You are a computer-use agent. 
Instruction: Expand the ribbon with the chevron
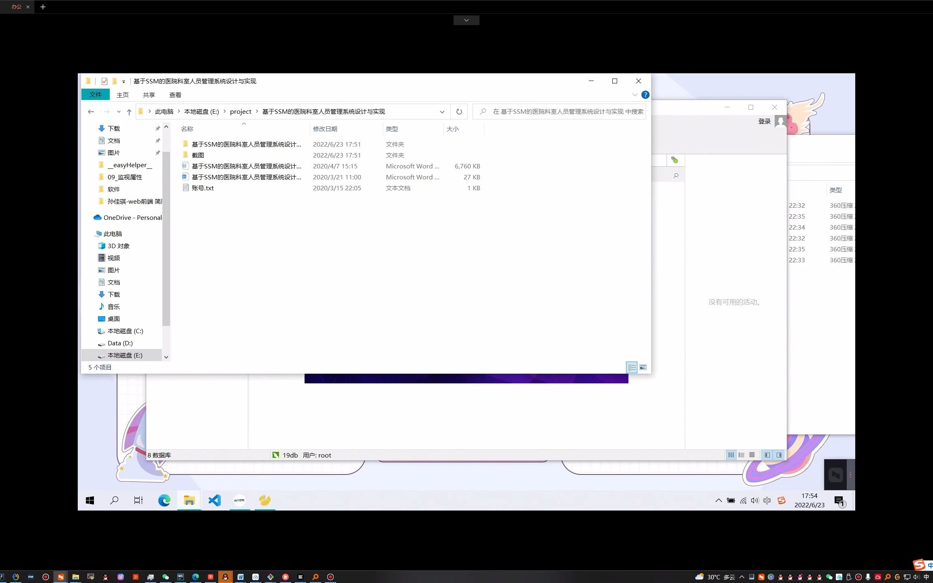635,95
